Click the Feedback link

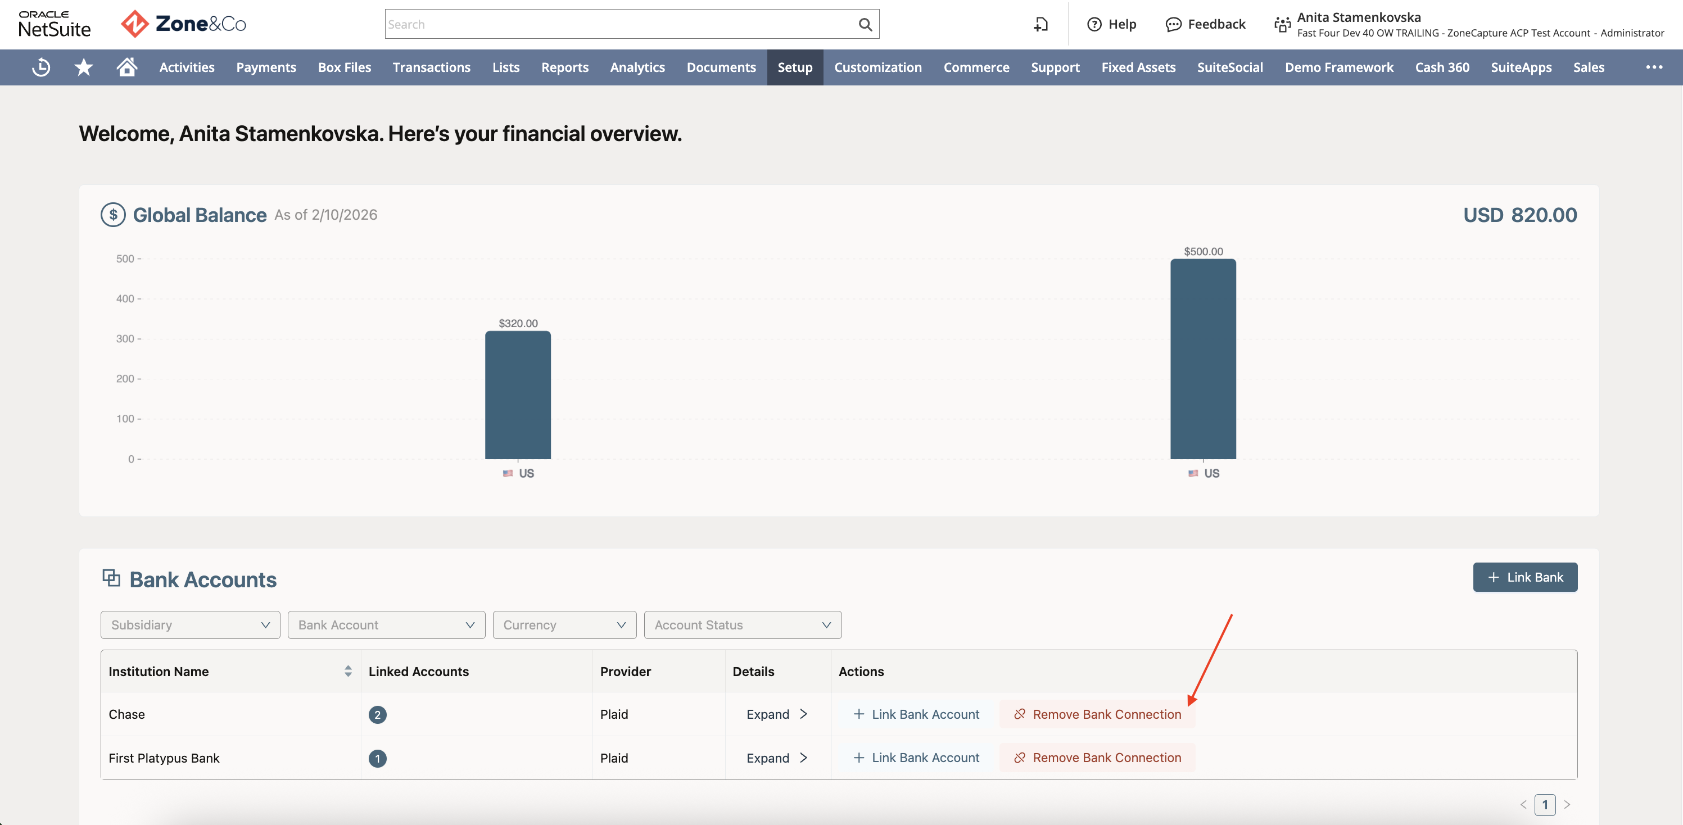pyautogui.click(x=1216, y=24)
